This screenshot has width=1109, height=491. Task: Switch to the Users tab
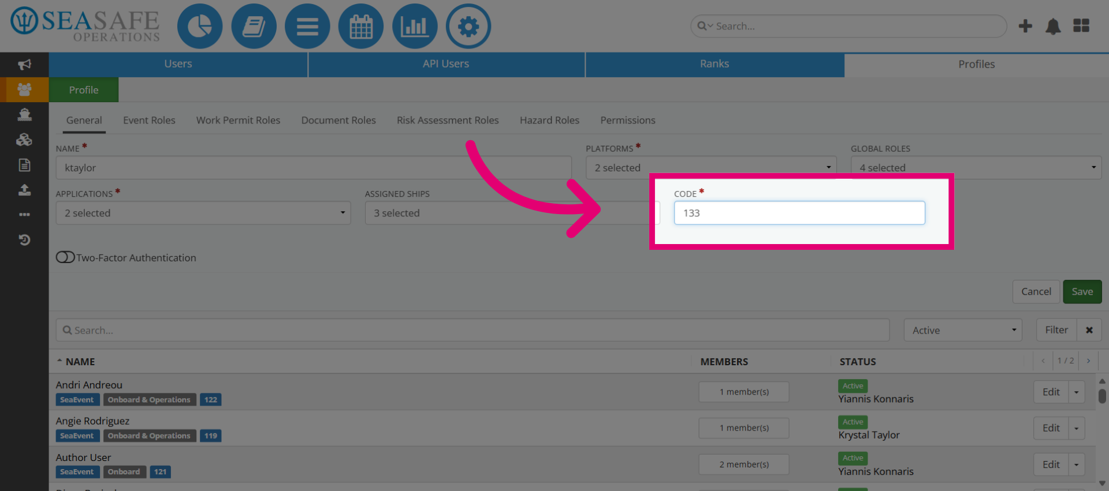pyautogui.click(x=178, y=64)
